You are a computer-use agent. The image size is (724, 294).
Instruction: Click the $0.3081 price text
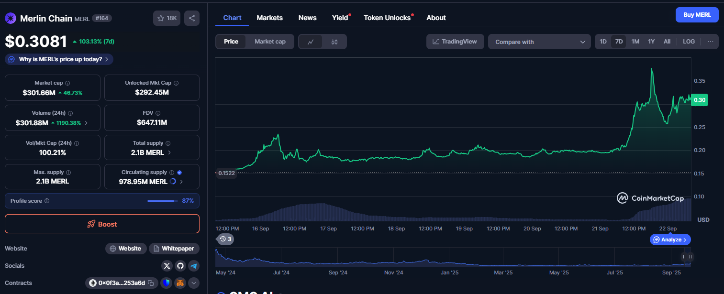[36, 42]
